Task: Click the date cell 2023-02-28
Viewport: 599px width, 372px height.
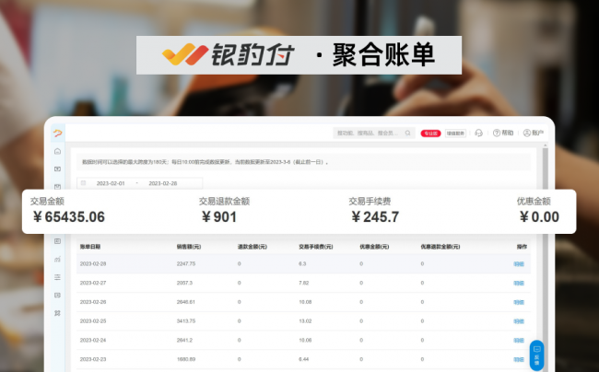Action: (93, 263)
